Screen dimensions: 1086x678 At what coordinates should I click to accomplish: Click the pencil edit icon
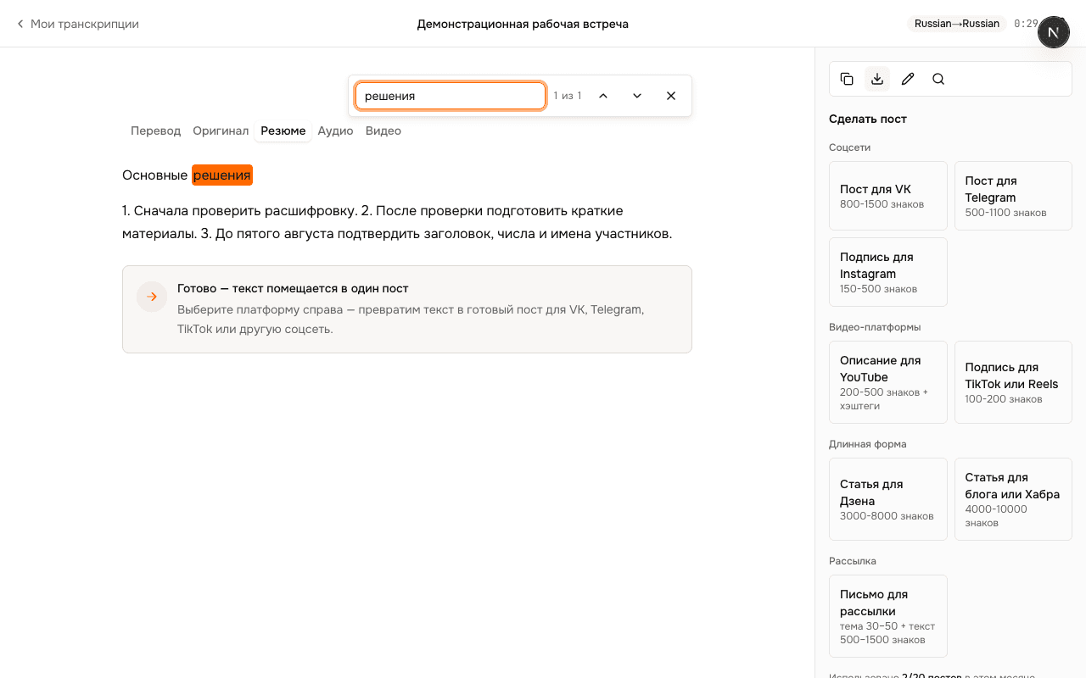pos(908,79)
